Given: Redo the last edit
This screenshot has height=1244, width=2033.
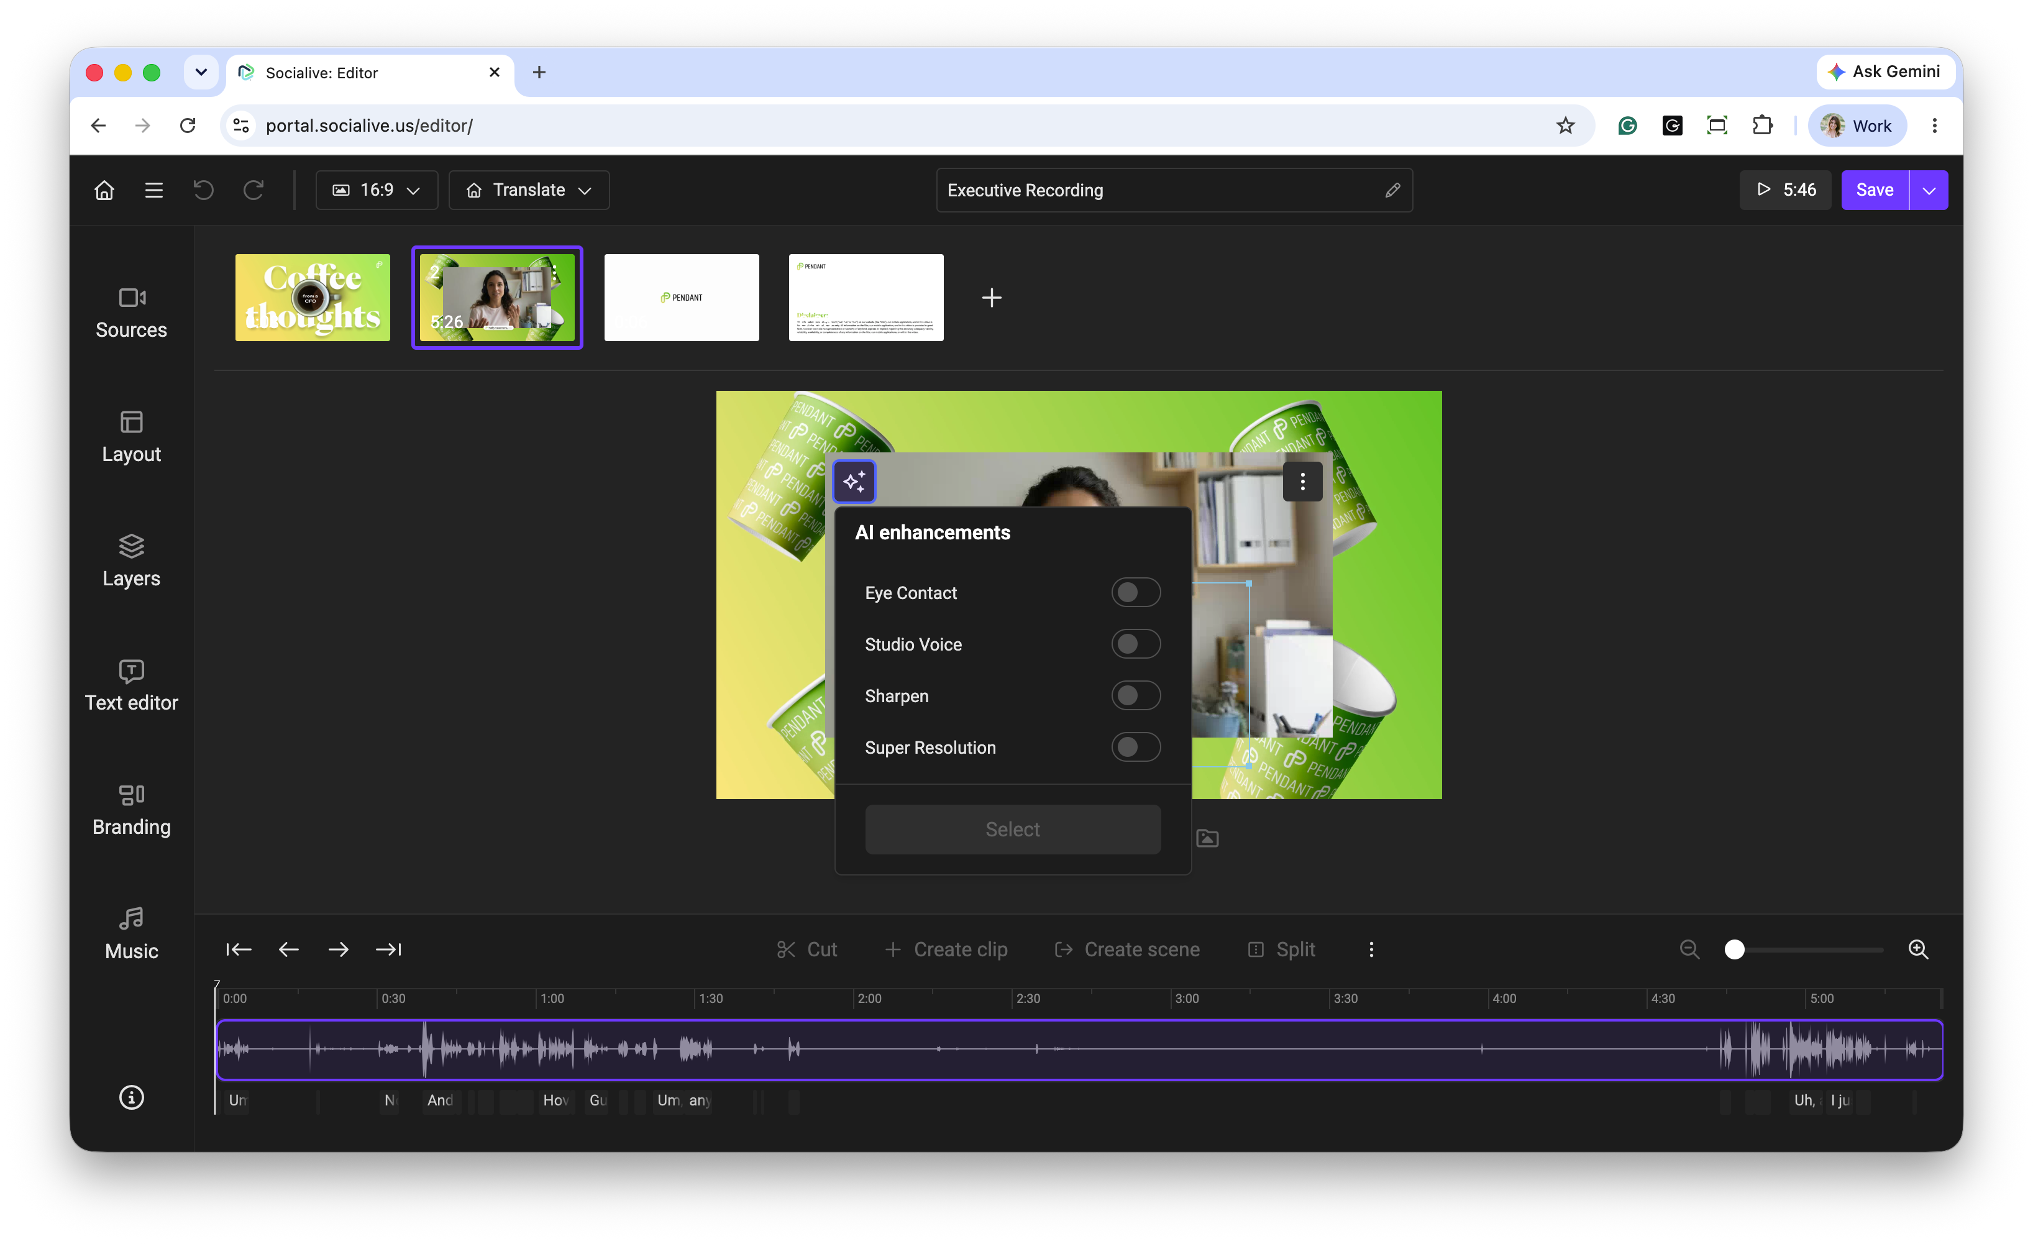Looking at the screenshot, I should 254,191.
